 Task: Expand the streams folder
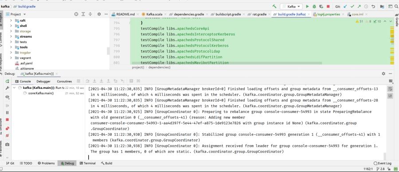click(x=11, y=37)
